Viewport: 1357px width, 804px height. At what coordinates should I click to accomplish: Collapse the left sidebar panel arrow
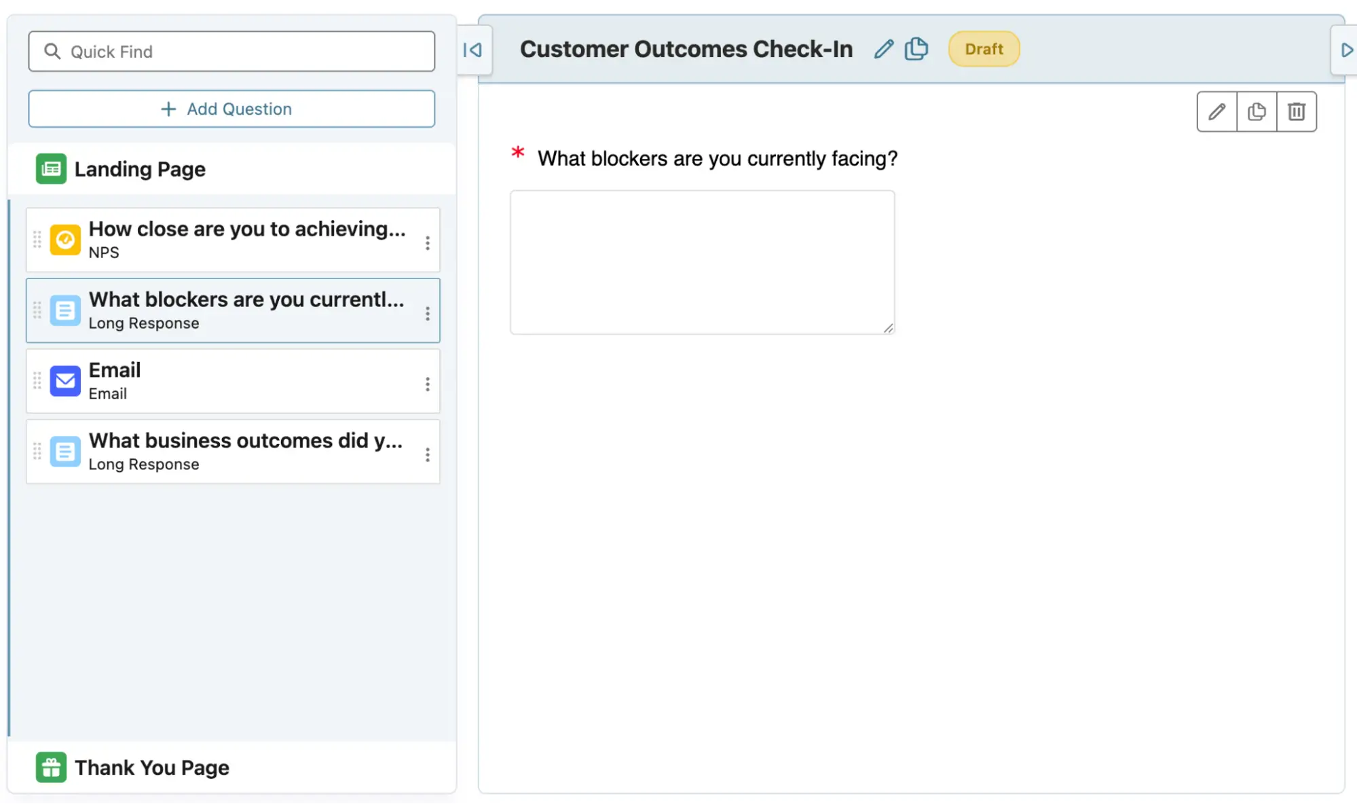pos(472,50)
